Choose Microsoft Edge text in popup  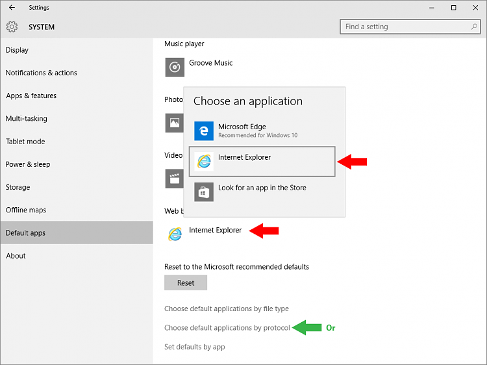(x=242, y=127)
